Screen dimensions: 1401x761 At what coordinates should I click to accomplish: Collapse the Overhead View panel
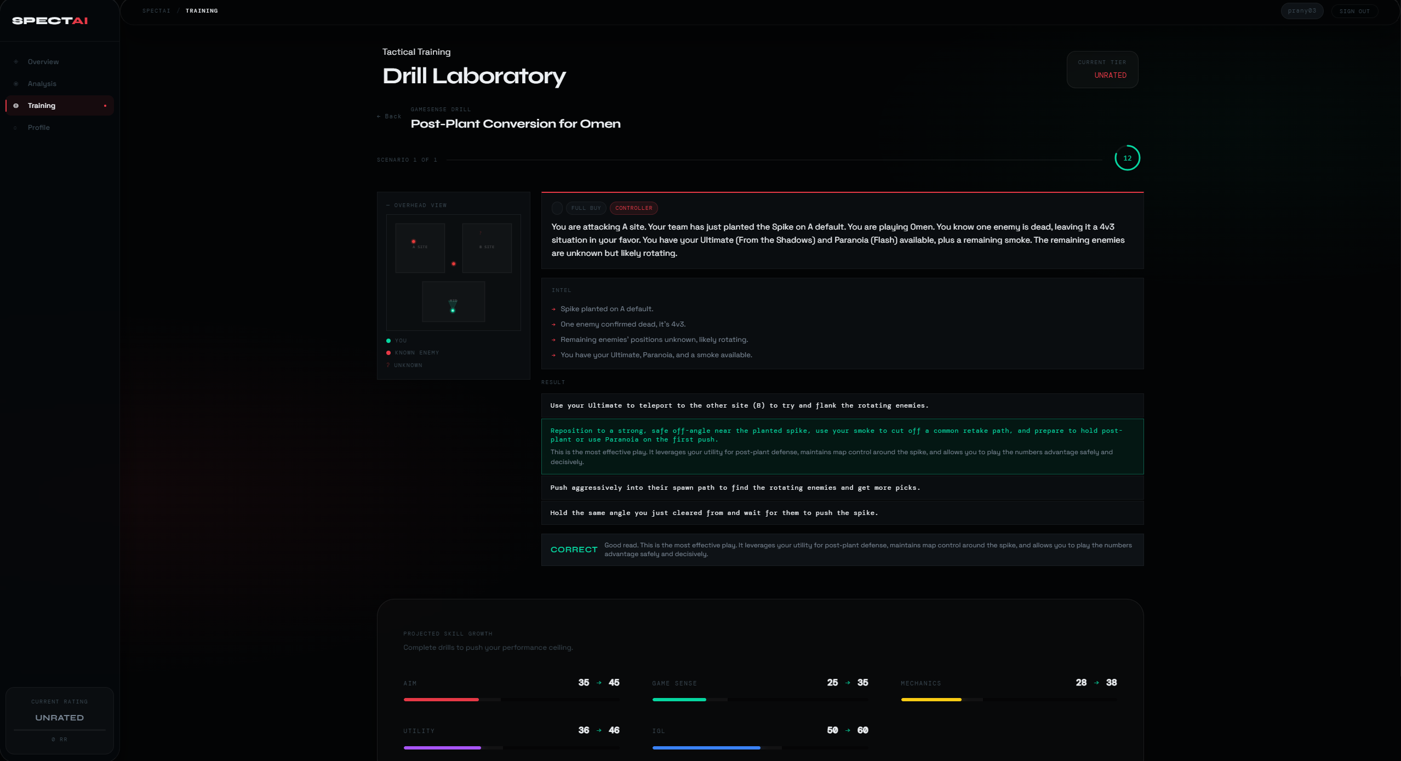pyautogui.click(x=388, y=205)
